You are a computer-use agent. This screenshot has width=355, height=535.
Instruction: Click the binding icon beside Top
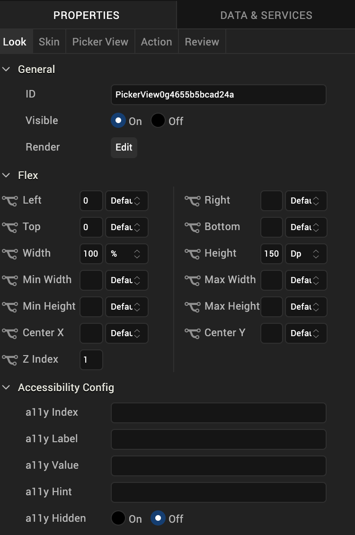pyautogui.click(x=10, y=227)
